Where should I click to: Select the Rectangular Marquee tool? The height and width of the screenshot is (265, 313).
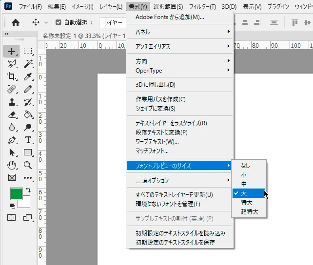pyautogui.click(x=28, y=51)
